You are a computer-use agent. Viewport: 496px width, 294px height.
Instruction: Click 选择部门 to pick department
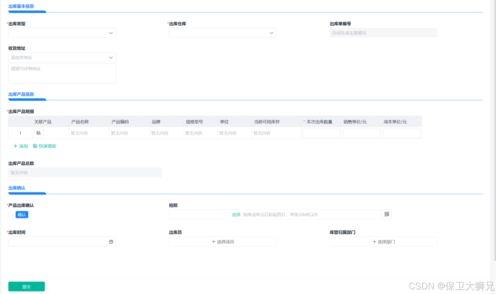click(384, 242)
